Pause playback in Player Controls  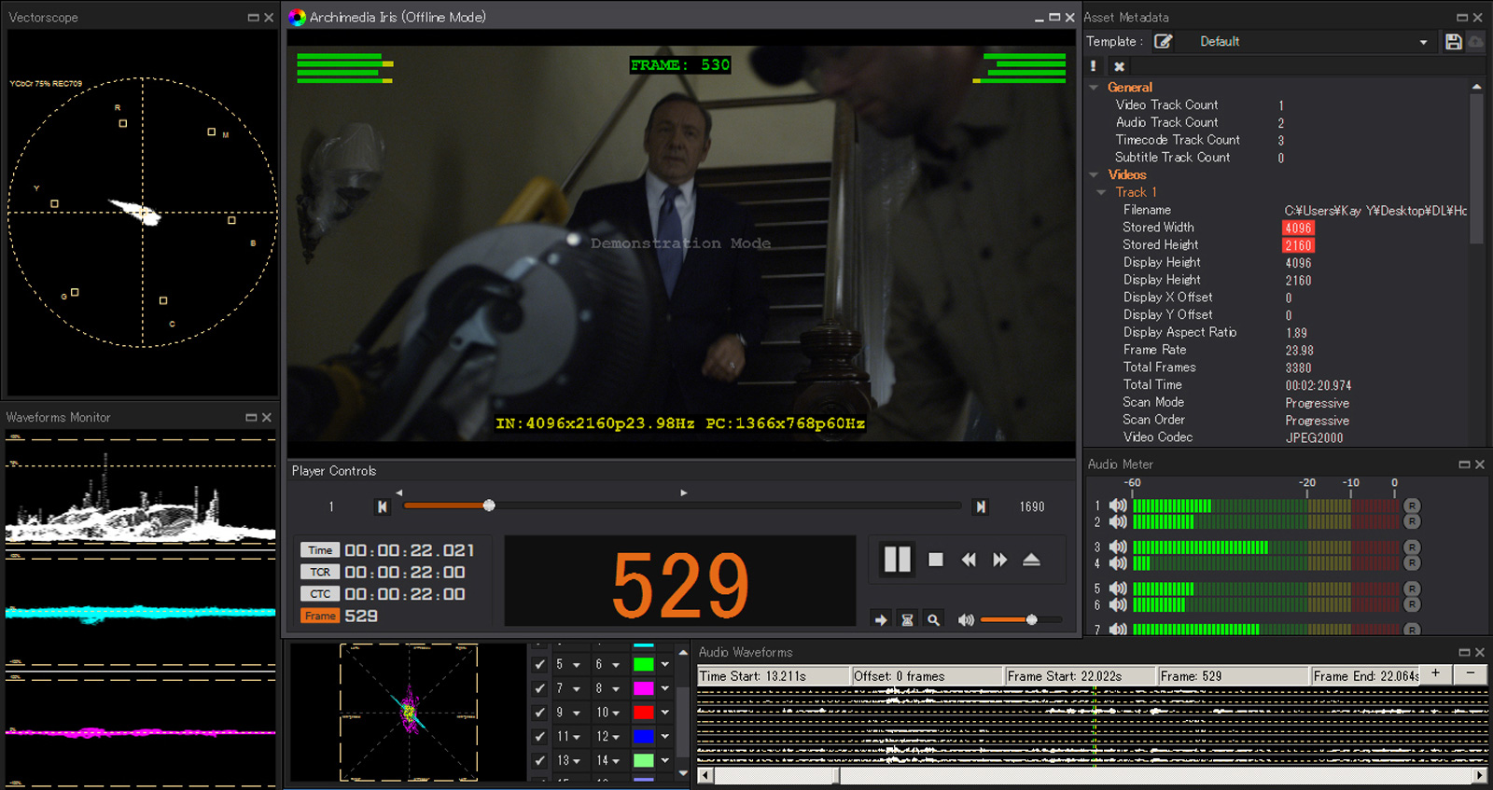(897, 560)
